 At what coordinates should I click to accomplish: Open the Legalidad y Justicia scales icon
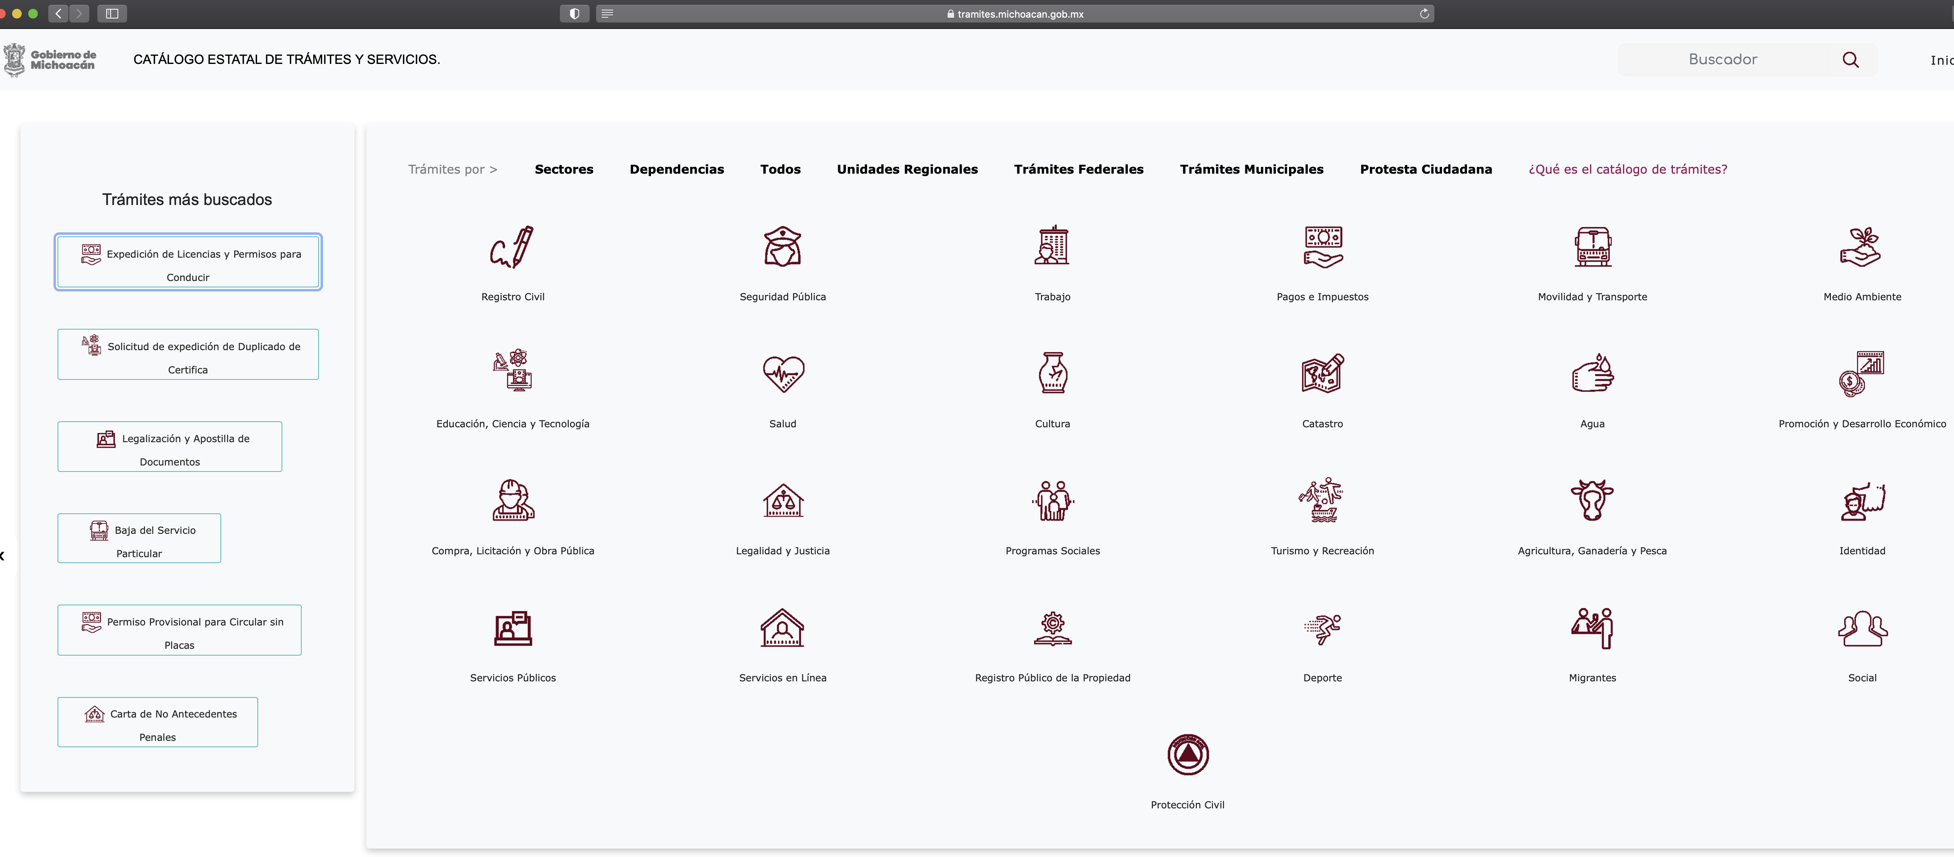tap(783, 501)
